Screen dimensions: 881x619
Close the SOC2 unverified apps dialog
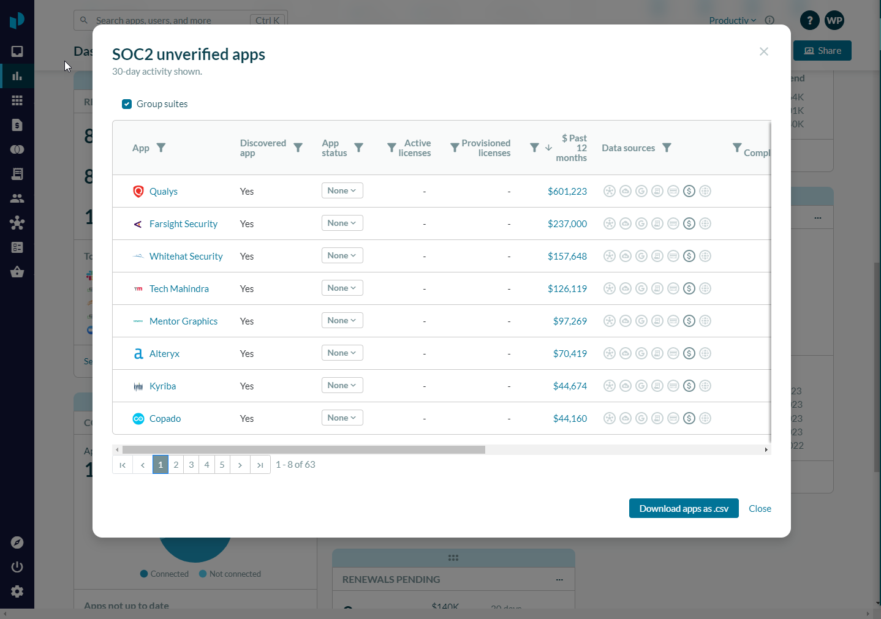pyautogui.click(x=763, y=51)
